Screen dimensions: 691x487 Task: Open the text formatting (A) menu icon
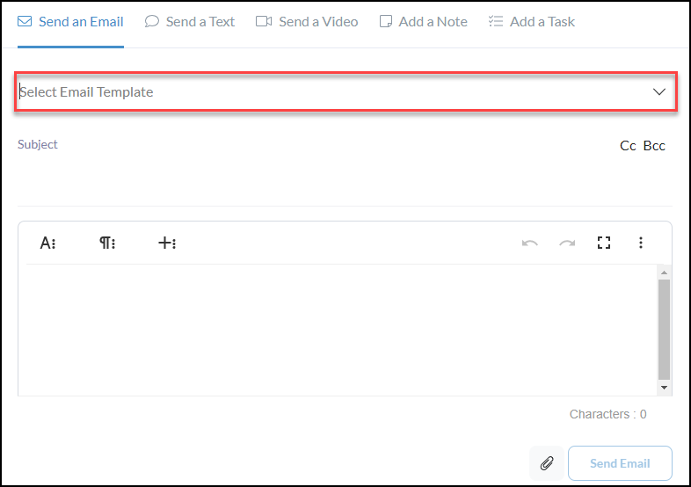tap(47, 243)
